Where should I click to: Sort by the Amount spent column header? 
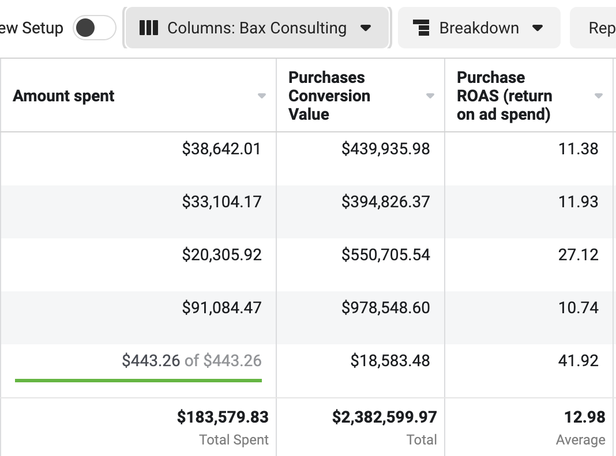[64, 96]
